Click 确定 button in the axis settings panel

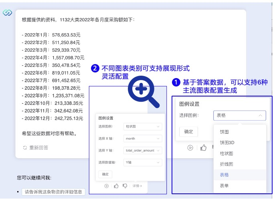pyautogui.click(x=105, y=174)
